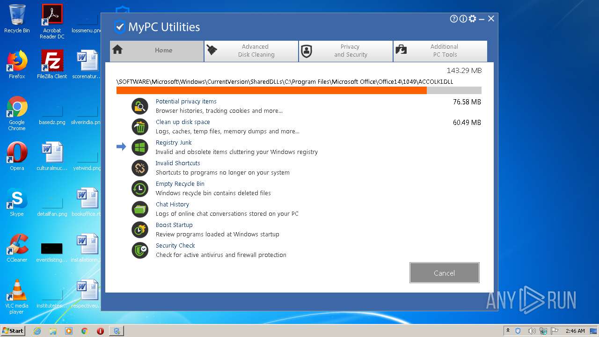Click the Registry Junk Windows icon
This screenshot has width=599, height=337.
pos(140,147)
